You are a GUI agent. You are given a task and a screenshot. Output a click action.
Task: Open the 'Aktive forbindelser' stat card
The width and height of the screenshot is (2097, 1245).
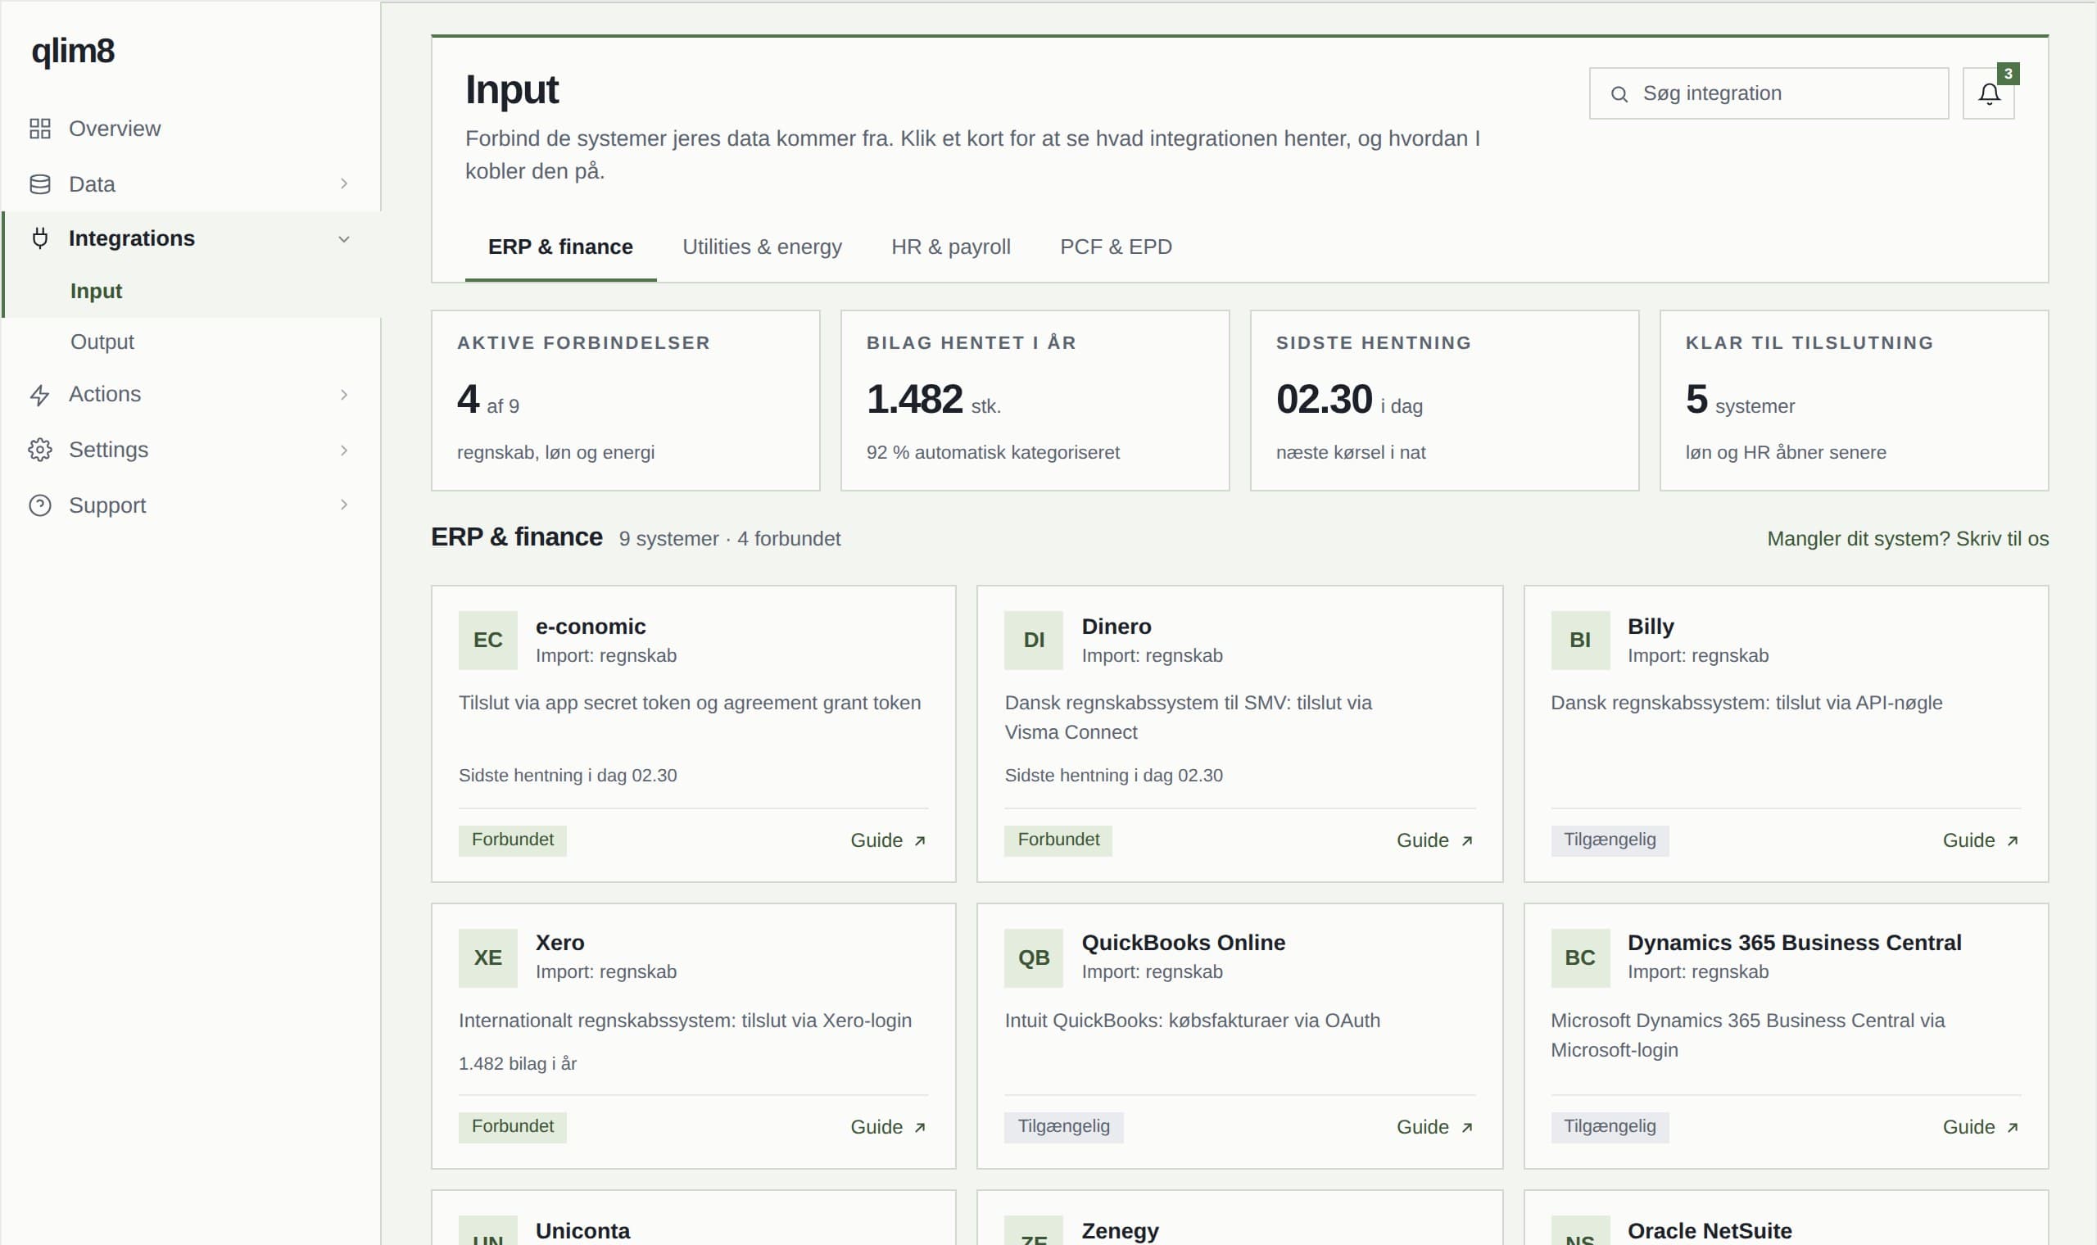(x=625, y=401)
